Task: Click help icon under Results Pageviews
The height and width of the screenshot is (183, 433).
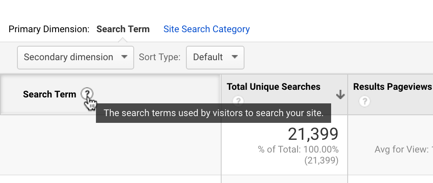Action: 364,101
